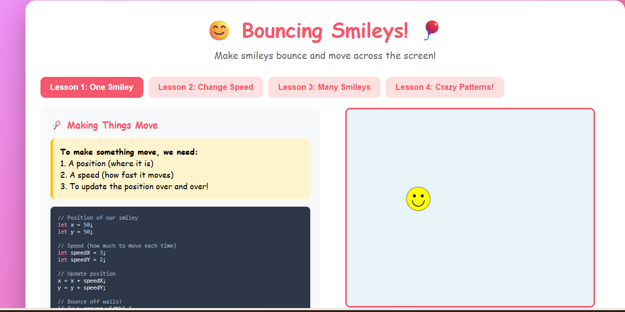Click the dark code block panel
This screenshot has height=312, width=625.
coord(180,260)
